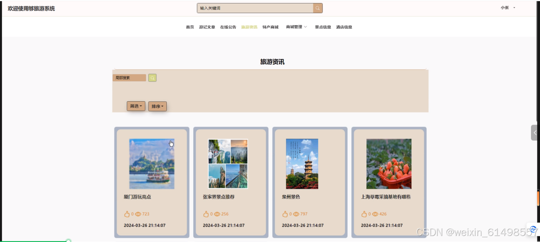Click view count 426
This screenshot has height=242, width=540.
(x=383, y=214)
